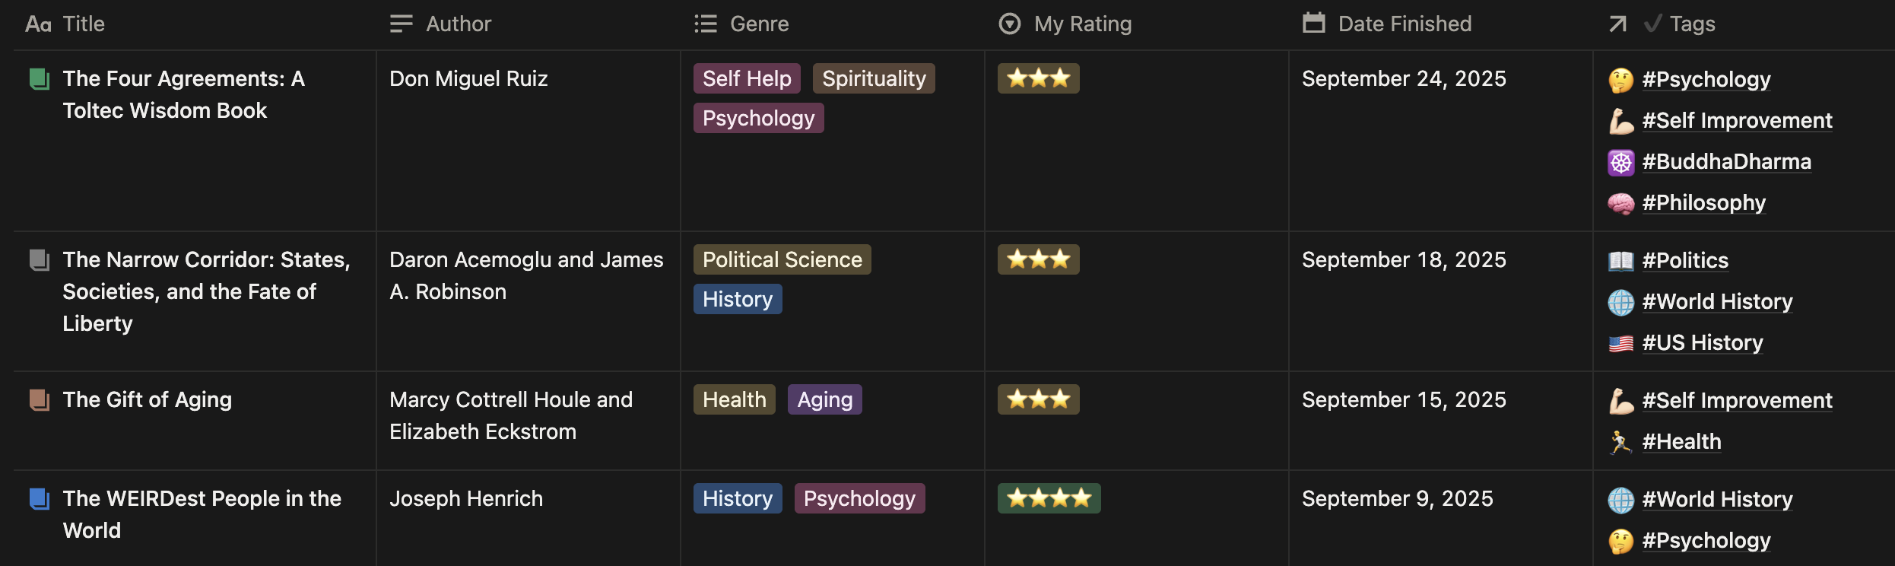Click the brain icon next to #Philosophy
Screen dimensions: 1895x566
pyautogui.click(x=1620, y=203)
